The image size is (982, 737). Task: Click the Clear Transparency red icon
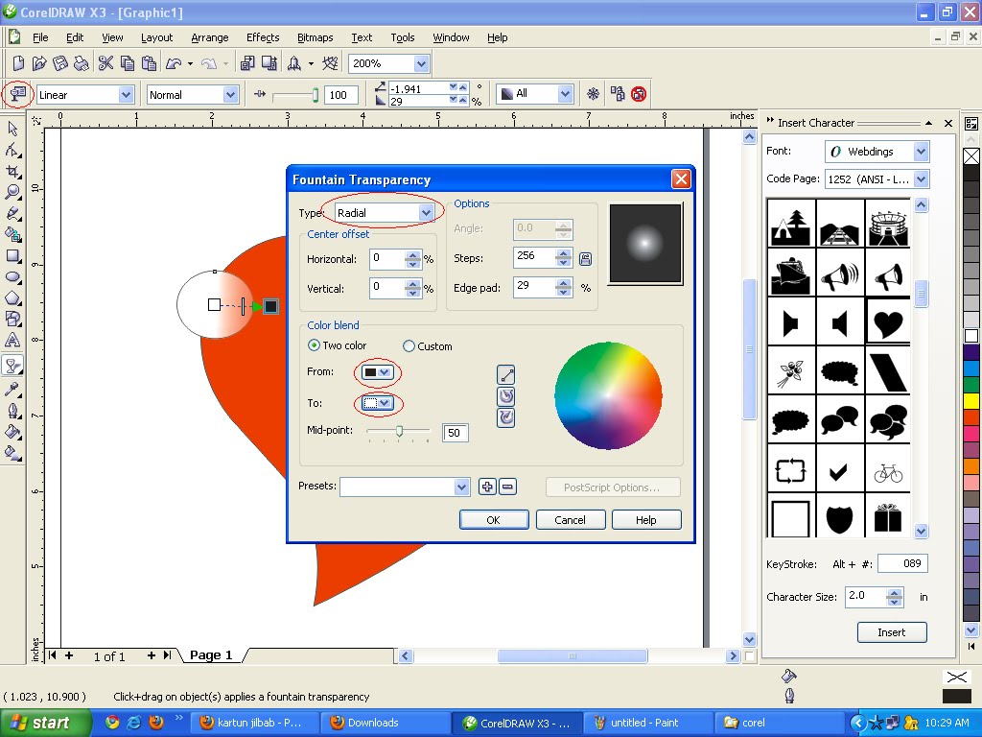639,94
